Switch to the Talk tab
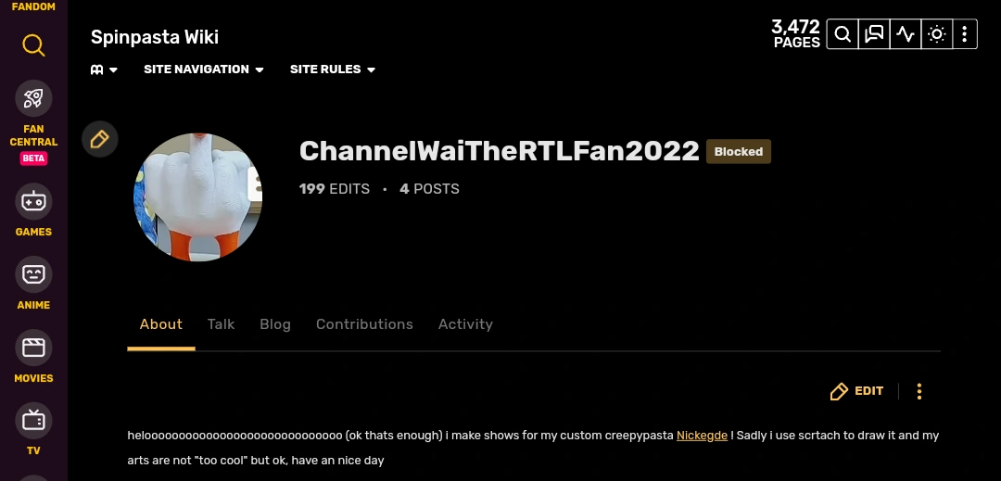Screen dimensions: 1001x481 tap(221, 324)
